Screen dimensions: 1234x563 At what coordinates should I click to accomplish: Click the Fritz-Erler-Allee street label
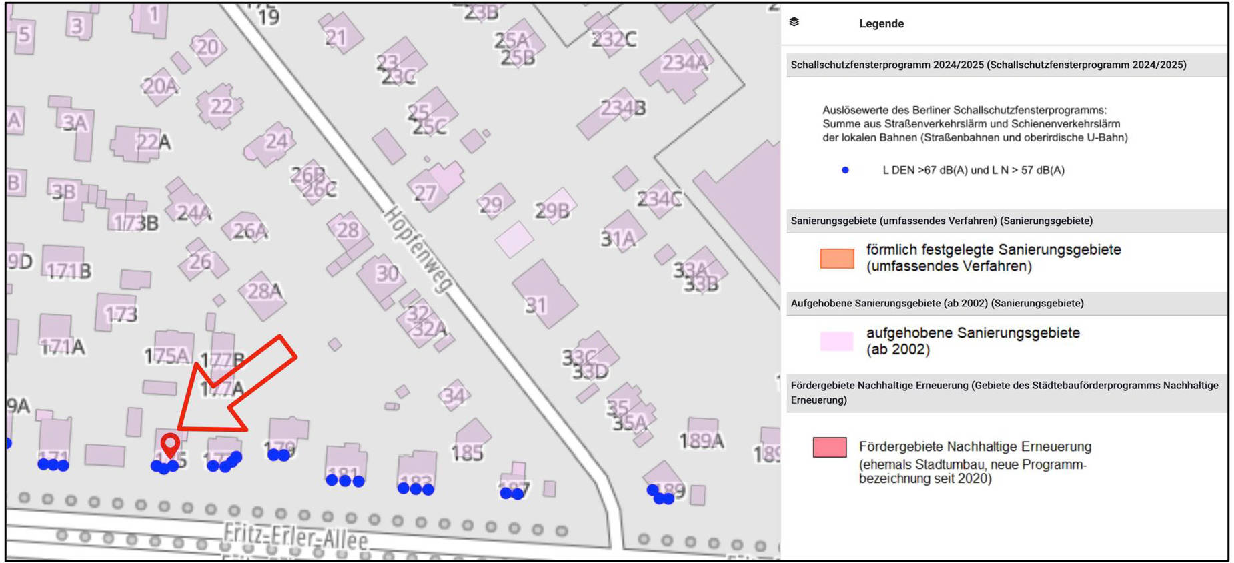point(295,536)
